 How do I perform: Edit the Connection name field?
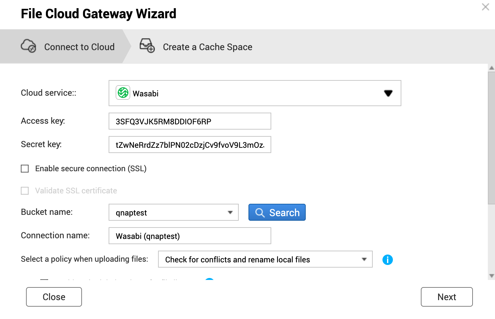[190, 236]
